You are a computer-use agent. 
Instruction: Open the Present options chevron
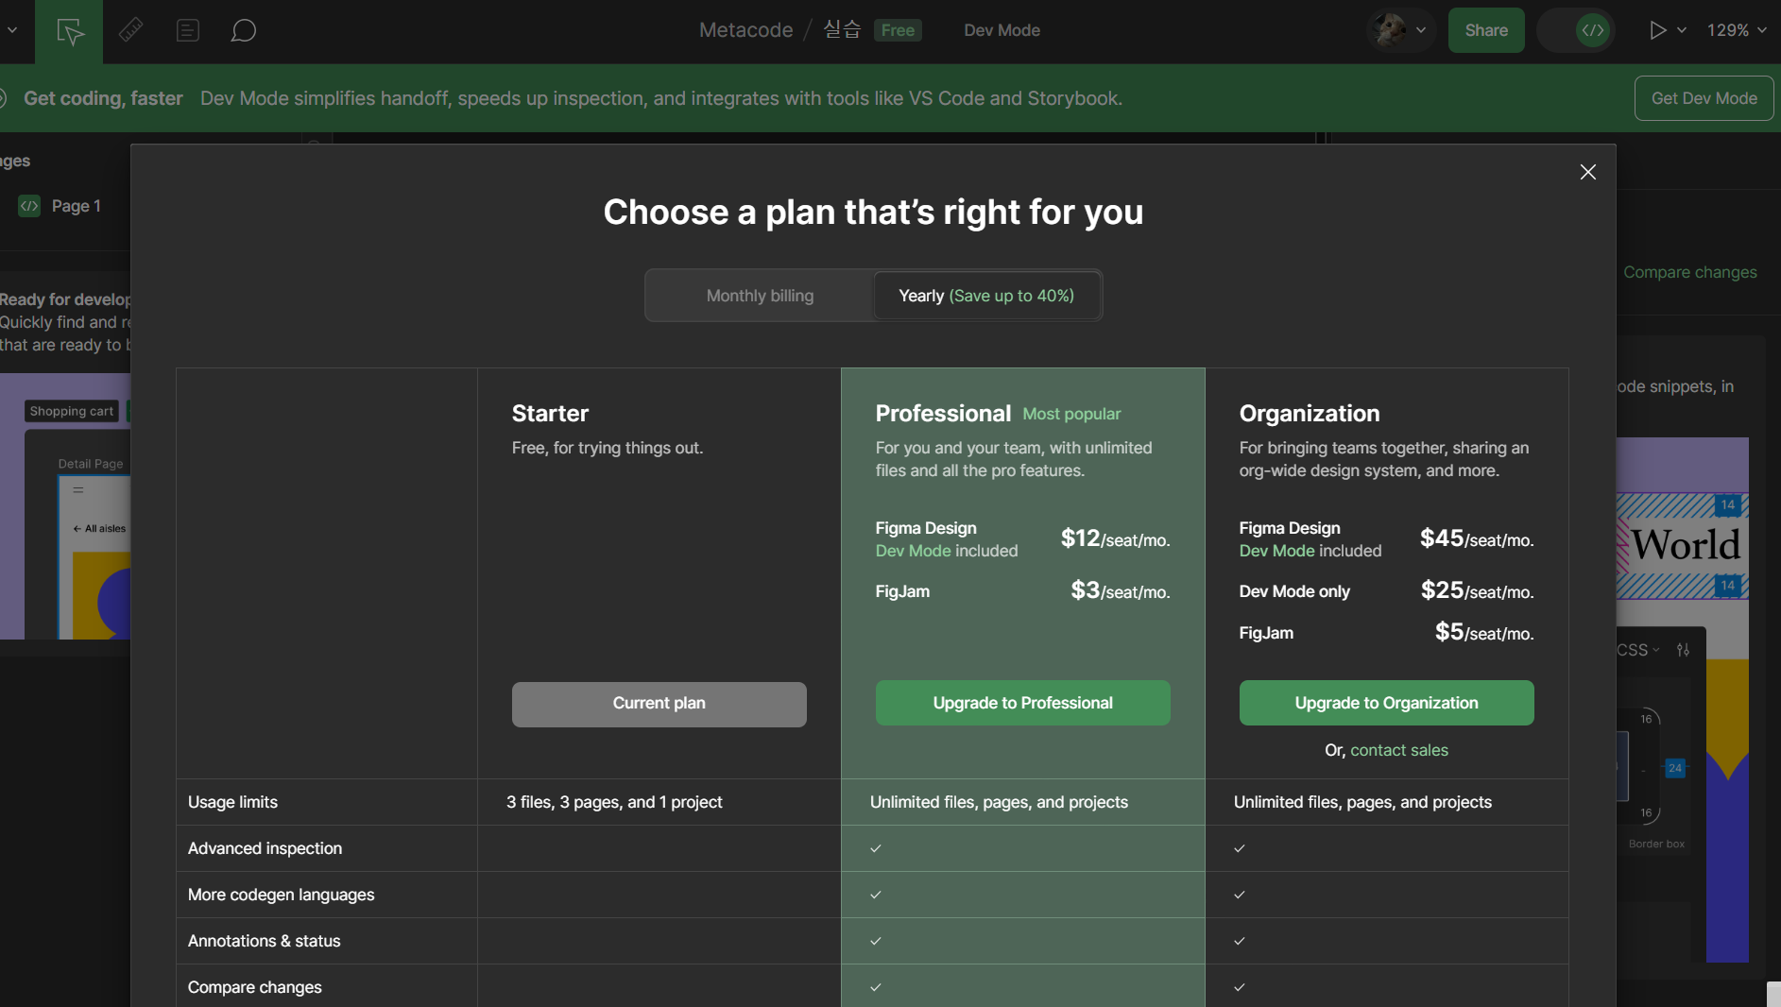1681,30
